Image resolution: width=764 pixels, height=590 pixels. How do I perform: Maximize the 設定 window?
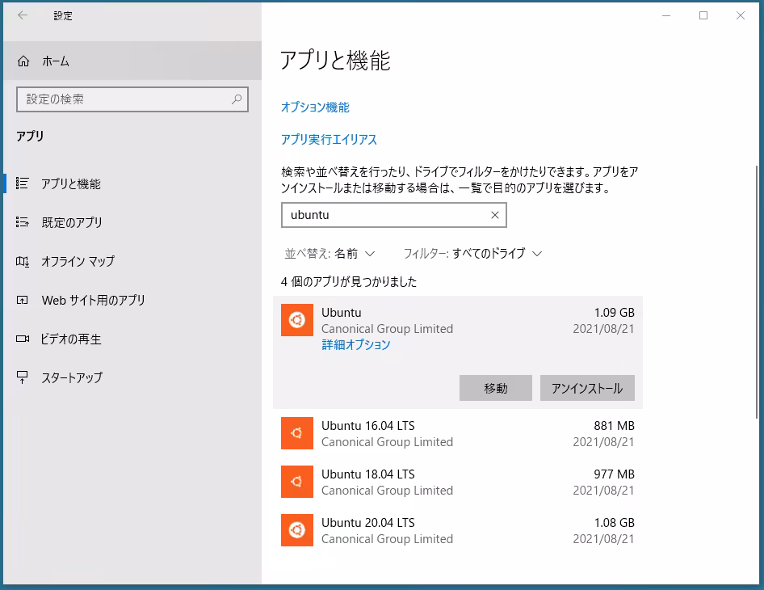pyautogui.click(x=703, y=15)
